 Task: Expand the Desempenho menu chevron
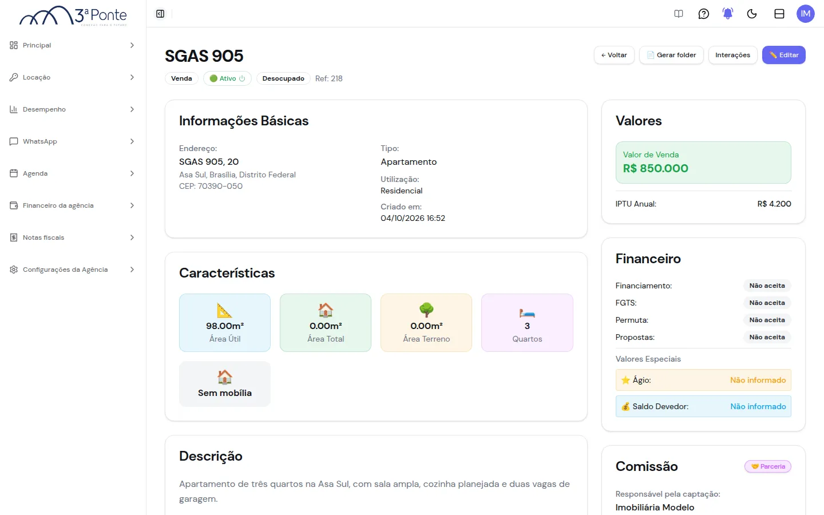132,109
